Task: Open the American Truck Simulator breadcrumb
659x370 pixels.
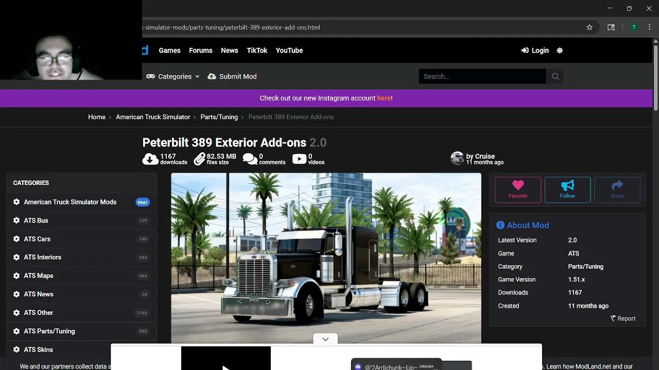Action: pyautogui.click(x=153, y=117)
